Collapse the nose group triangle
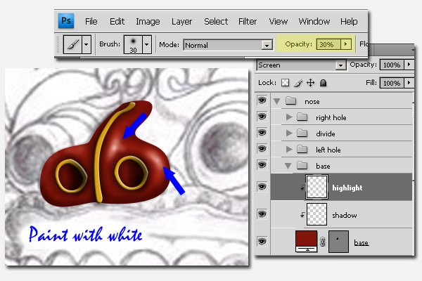 276,101
